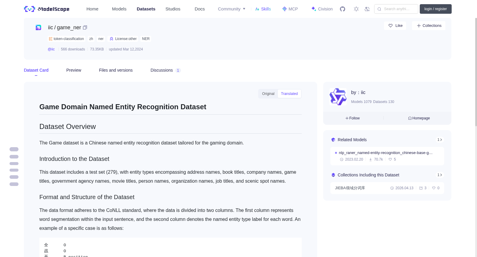The image size is (477, 257).
Task: Click the zh language tag
Action: [x=91, y=39]
